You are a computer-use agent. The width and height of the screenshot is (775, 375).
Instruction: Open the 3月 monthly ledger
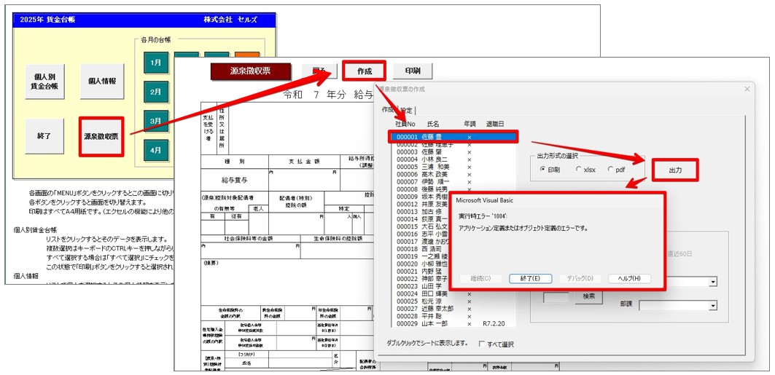coord(155,122)
